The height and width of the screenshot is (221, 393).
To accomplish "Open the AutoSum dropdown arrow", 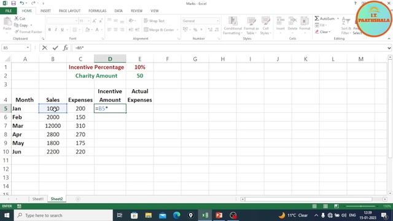I will (338, 18).
